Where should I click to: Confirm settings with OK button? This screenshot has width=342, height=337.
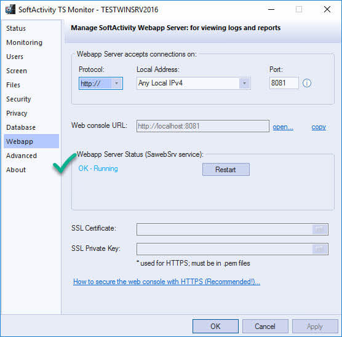point(215,327)
